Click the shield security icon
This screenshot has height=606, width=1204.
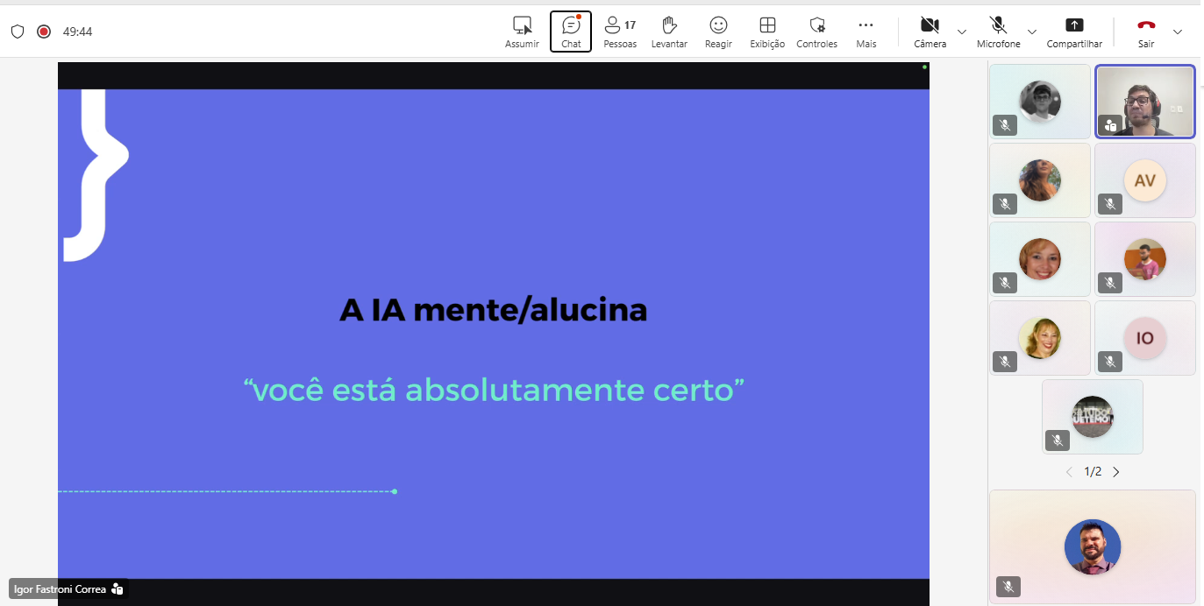pyautogui.click(x=18, y=32)
